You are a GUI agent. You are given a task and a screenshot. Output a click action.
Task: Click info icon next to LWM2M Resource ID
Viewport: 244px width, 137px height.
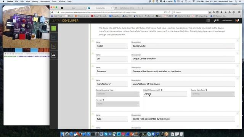pyautogui.click(x=162, y=90)
